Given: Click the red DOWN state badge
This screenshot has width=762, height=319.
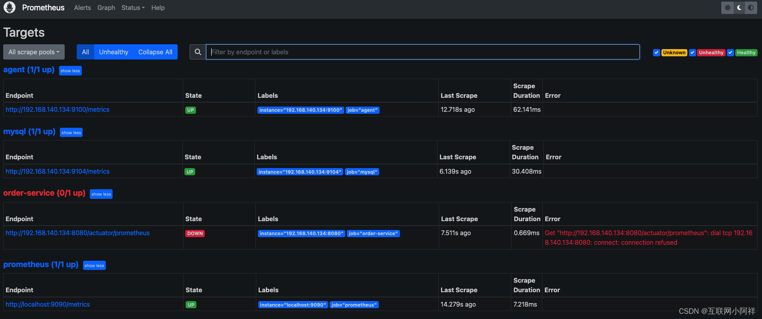Looking at the screenshot, I should [x=195, y=234].
